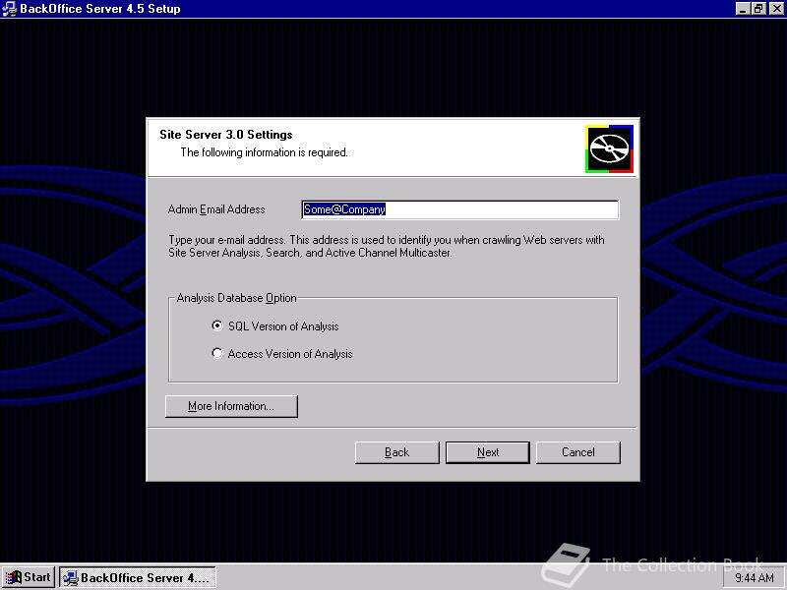Click the Analysis Database Option group label

[x=236, y=298]
